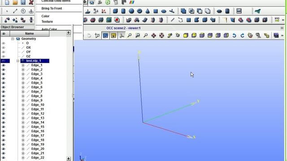This screenshot has height=161, width=287.
Task: Create a 2D sketch polyline
Action: click(x=180, y=20)
